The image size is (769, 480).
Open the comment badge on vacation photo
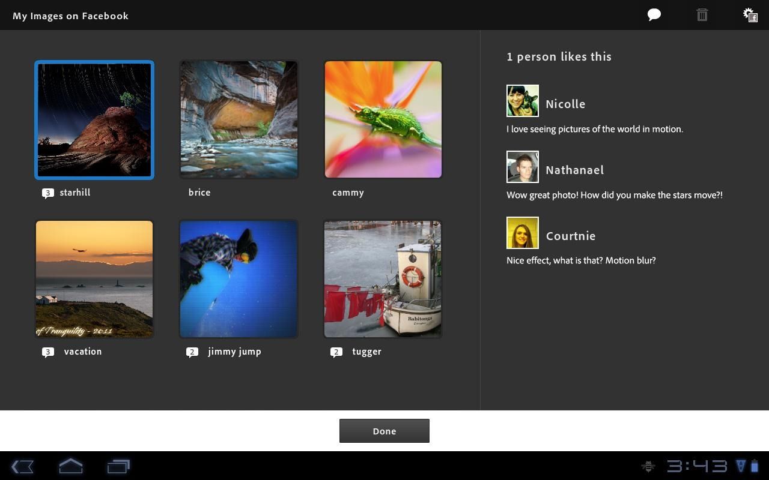(x=47, y=352)
